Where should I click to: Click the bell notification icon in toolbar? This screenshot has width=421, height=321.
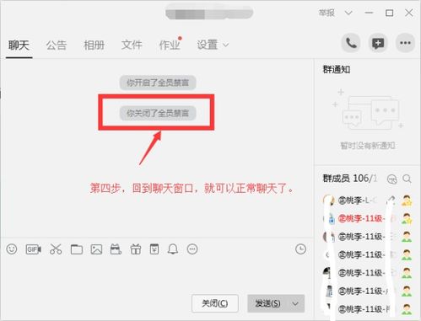[173, 249]
